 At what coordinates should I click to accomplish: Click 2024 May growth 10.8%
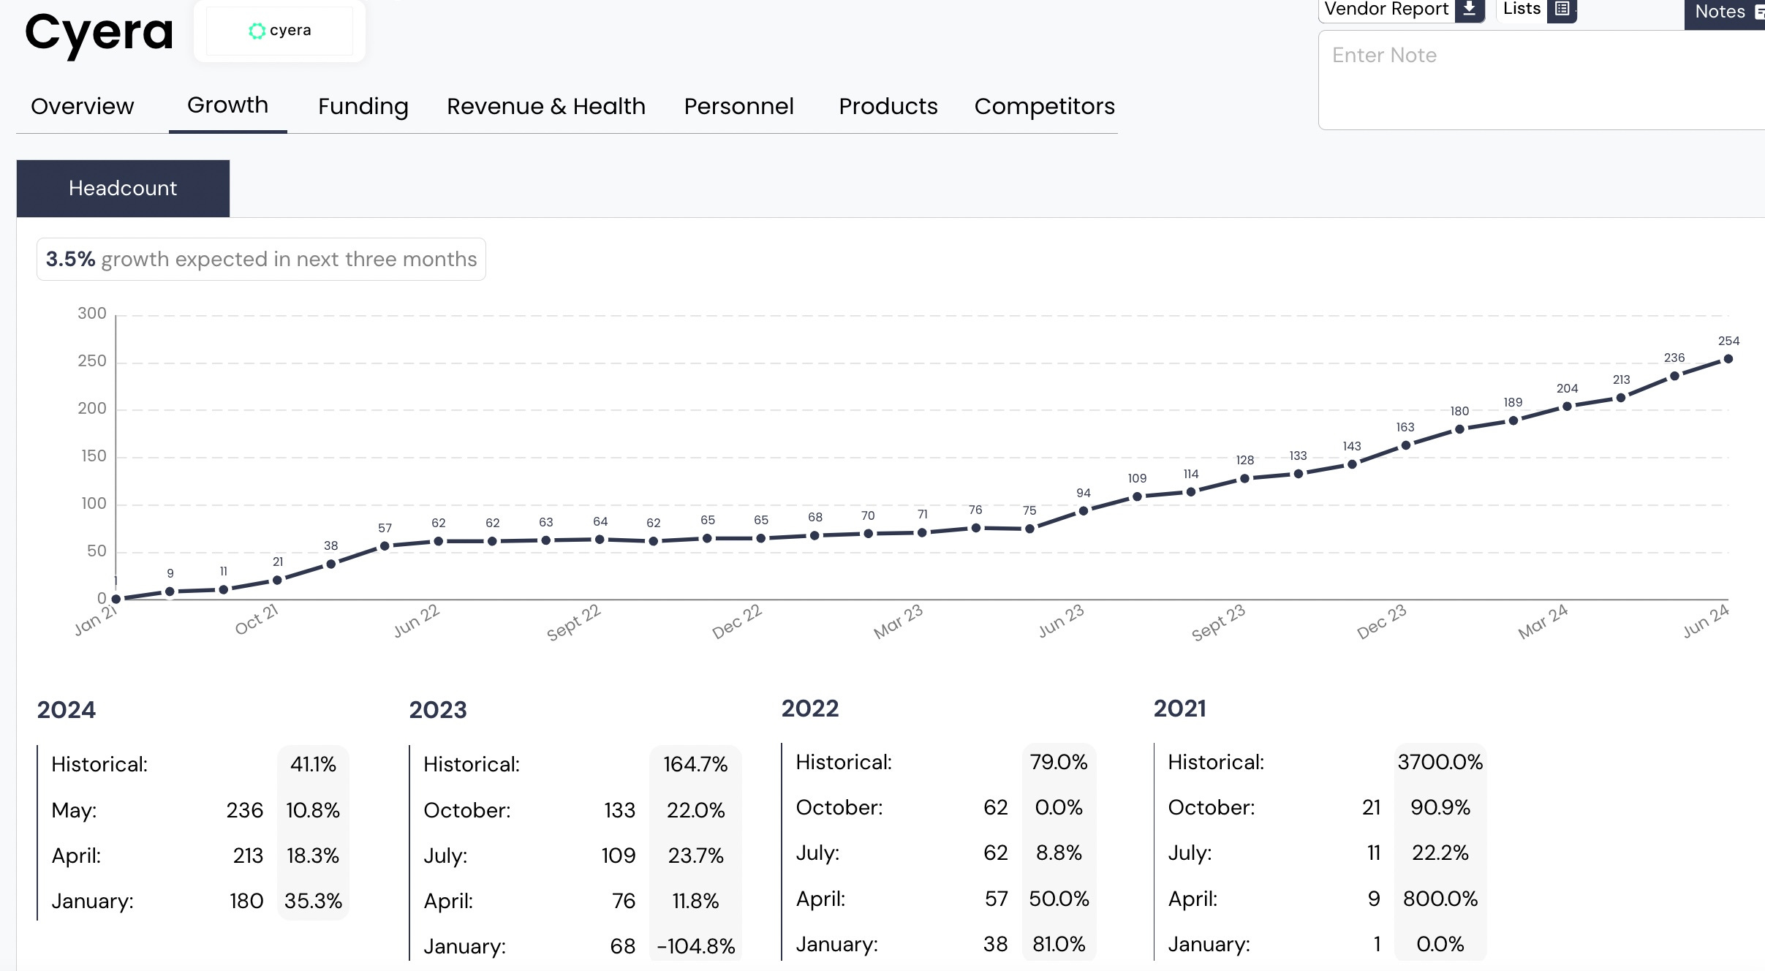coord(313,810)
